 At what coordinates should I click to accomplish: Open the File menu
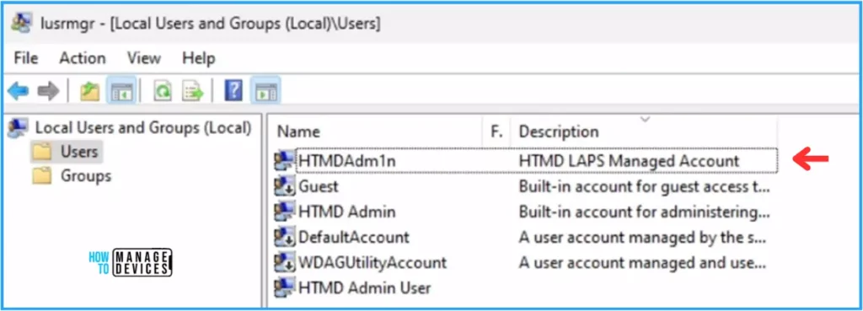point(26,58)
